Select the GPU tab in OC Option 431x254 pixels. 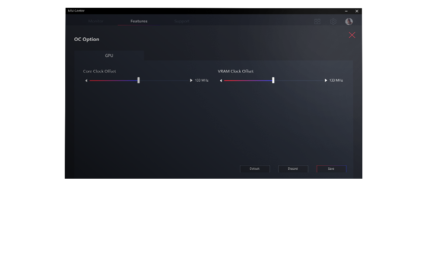click(x=109, y=56)
